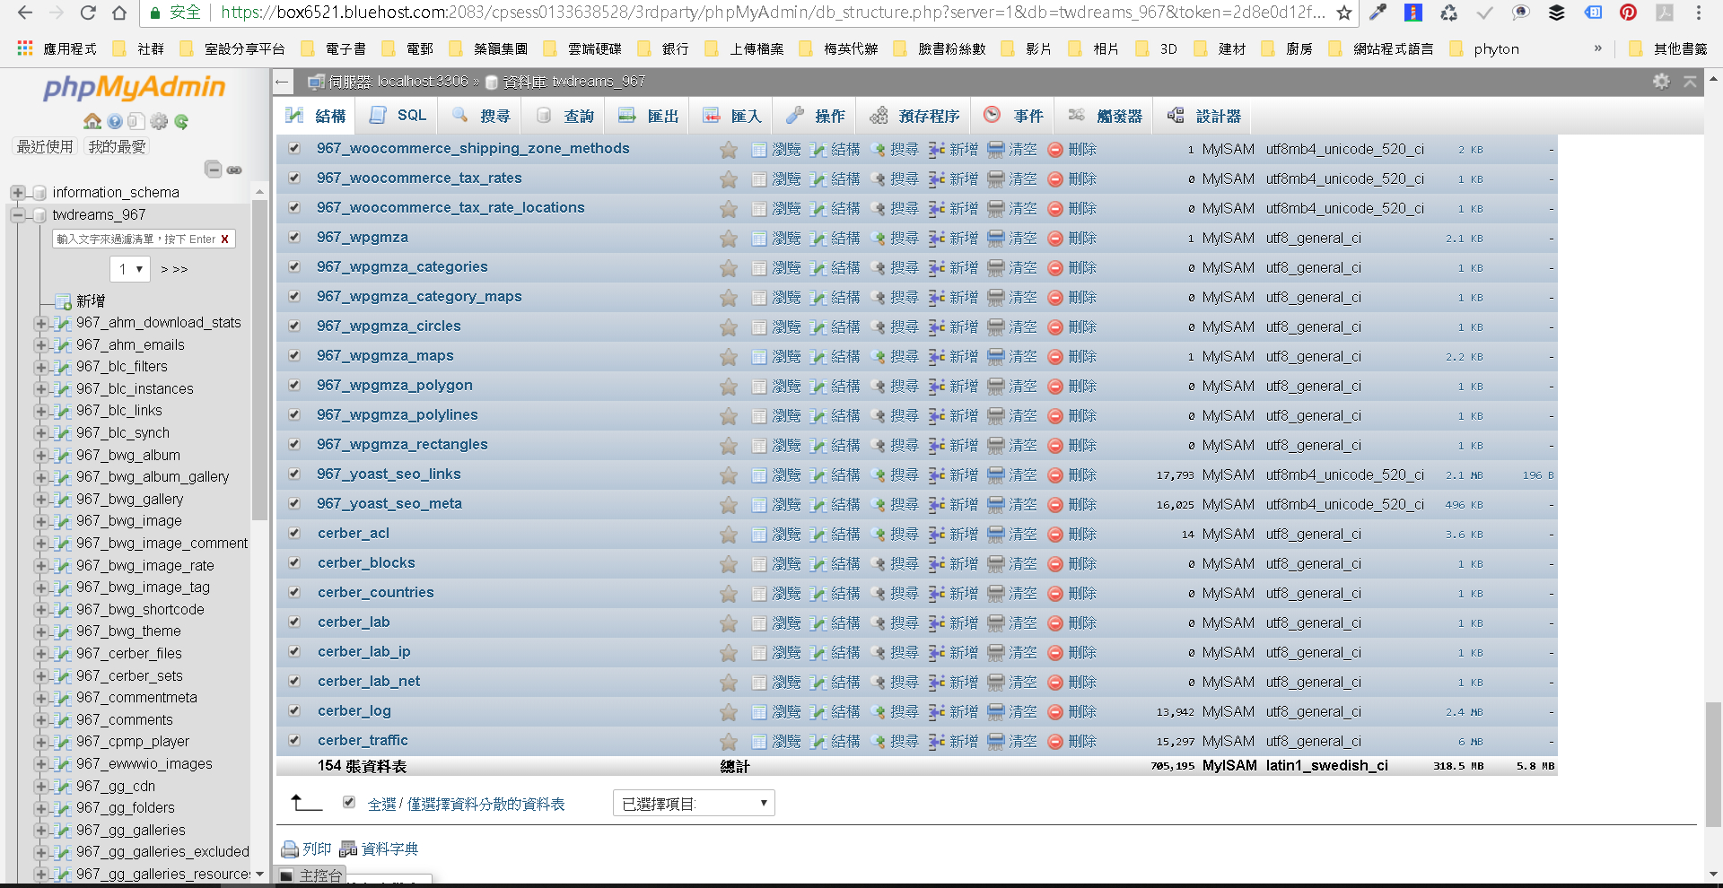Uncheck the cerber_traffic table checkbox
This screenshot has width=1723, height=888.
pos(294,741)
